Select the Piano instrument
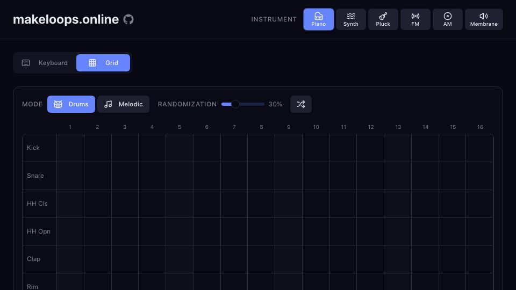516x290 pixels. pyautogui.click(x=319, y=19)
